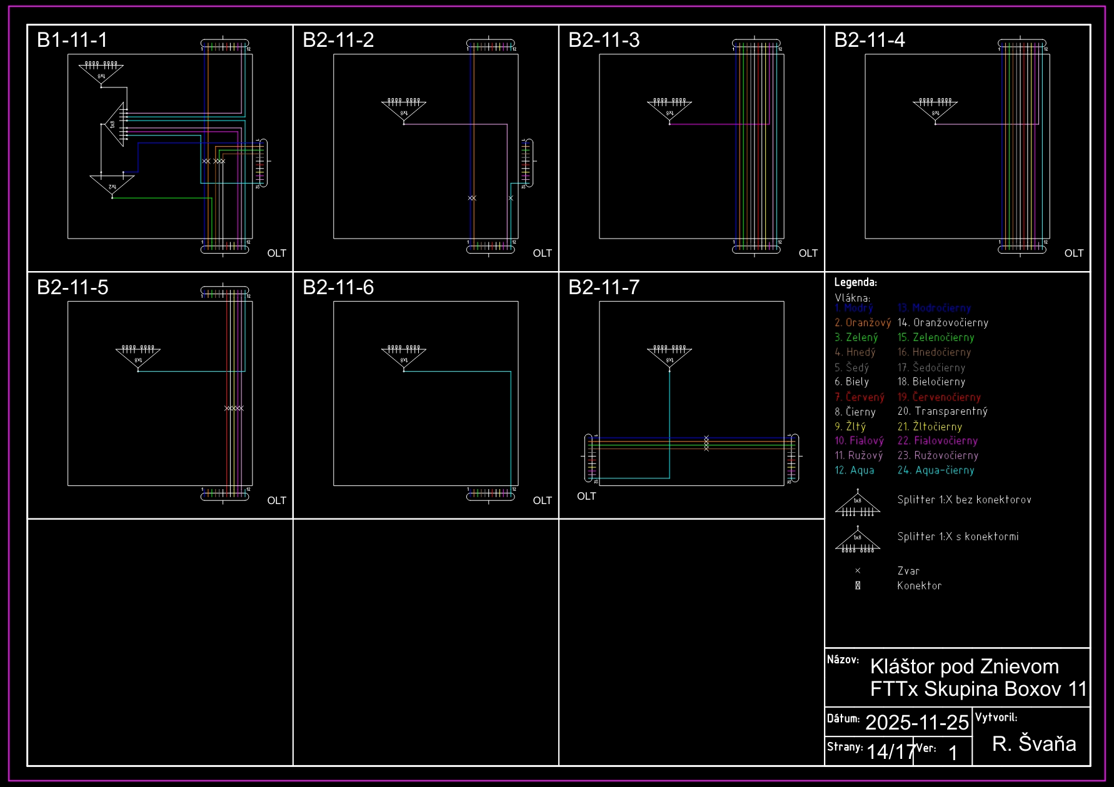
Task: Click the '12. Aqua' fiber color legend entry
Action: [854, 470]
